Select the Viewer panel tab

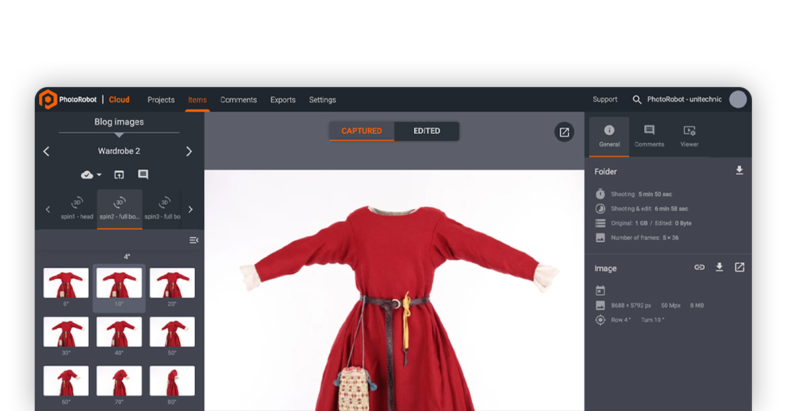689,136
